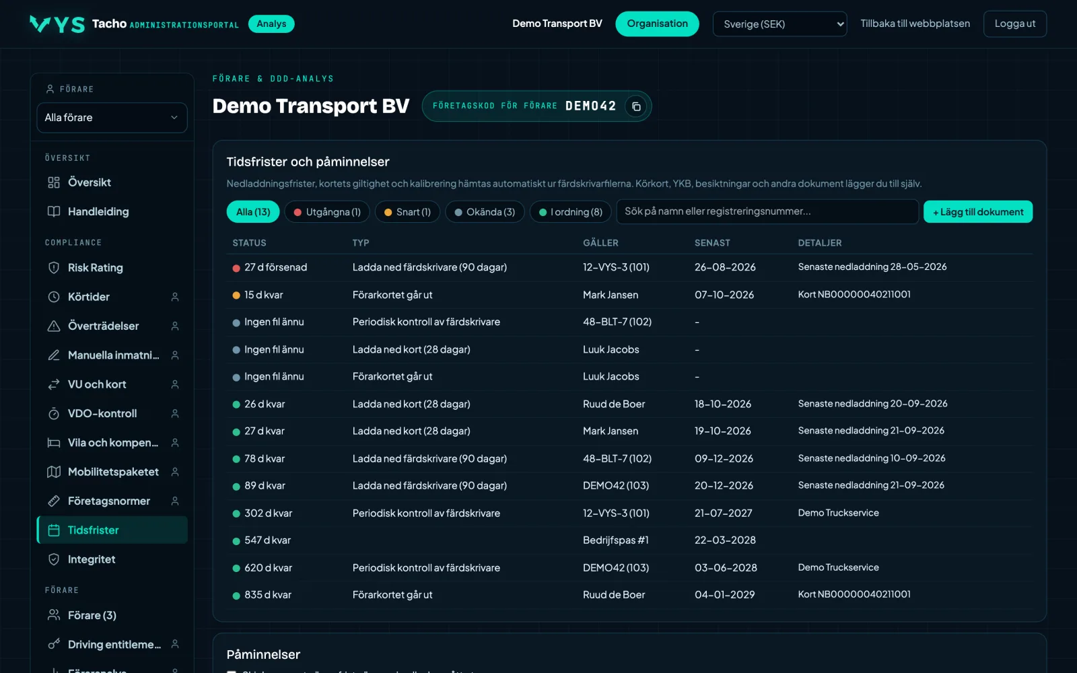Click the Mobilitetspaketet map icon
The width and height of the screenshot is (1077, 673).
[x=54, y=472]
